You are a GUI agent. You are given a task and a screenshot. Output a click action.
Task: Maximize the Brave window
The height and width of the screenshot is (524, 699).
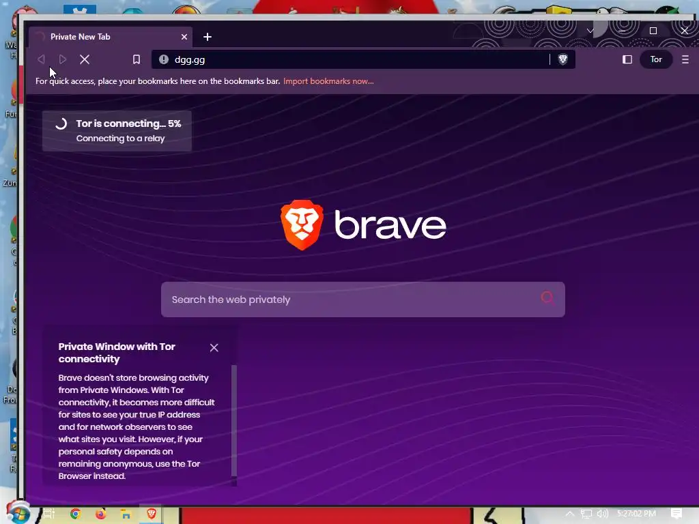click(x=653, y=31)
